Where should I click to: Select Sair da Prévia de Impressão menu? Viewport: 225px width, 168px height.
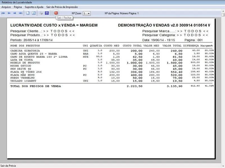pyautogui.click(x=62, y=7)
